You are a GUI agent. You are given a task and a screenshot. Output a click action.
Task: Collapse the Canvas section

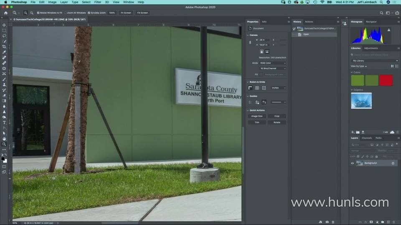pos(248,35)
